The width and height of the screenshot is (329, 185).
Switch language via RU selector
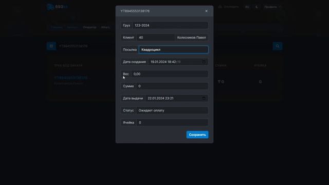click(247, 7)
